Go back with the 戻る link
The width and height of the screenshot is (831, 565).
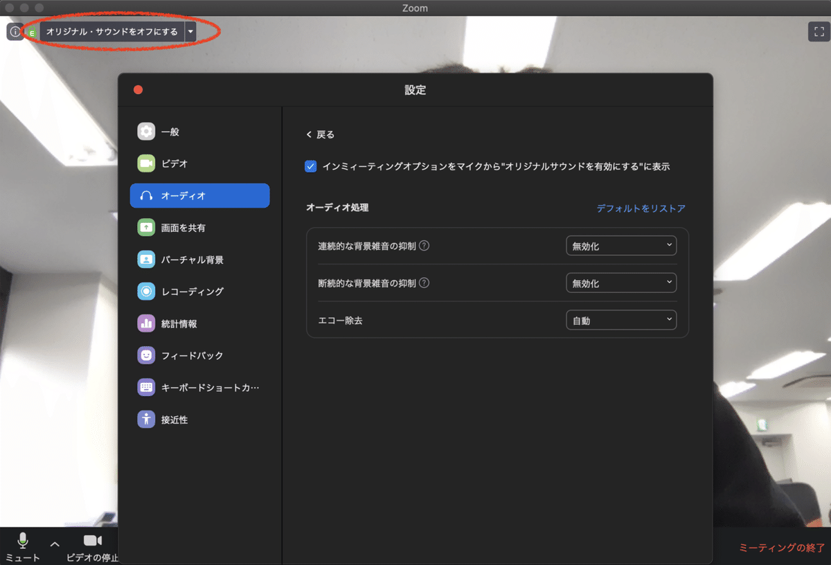pos(321,135)
